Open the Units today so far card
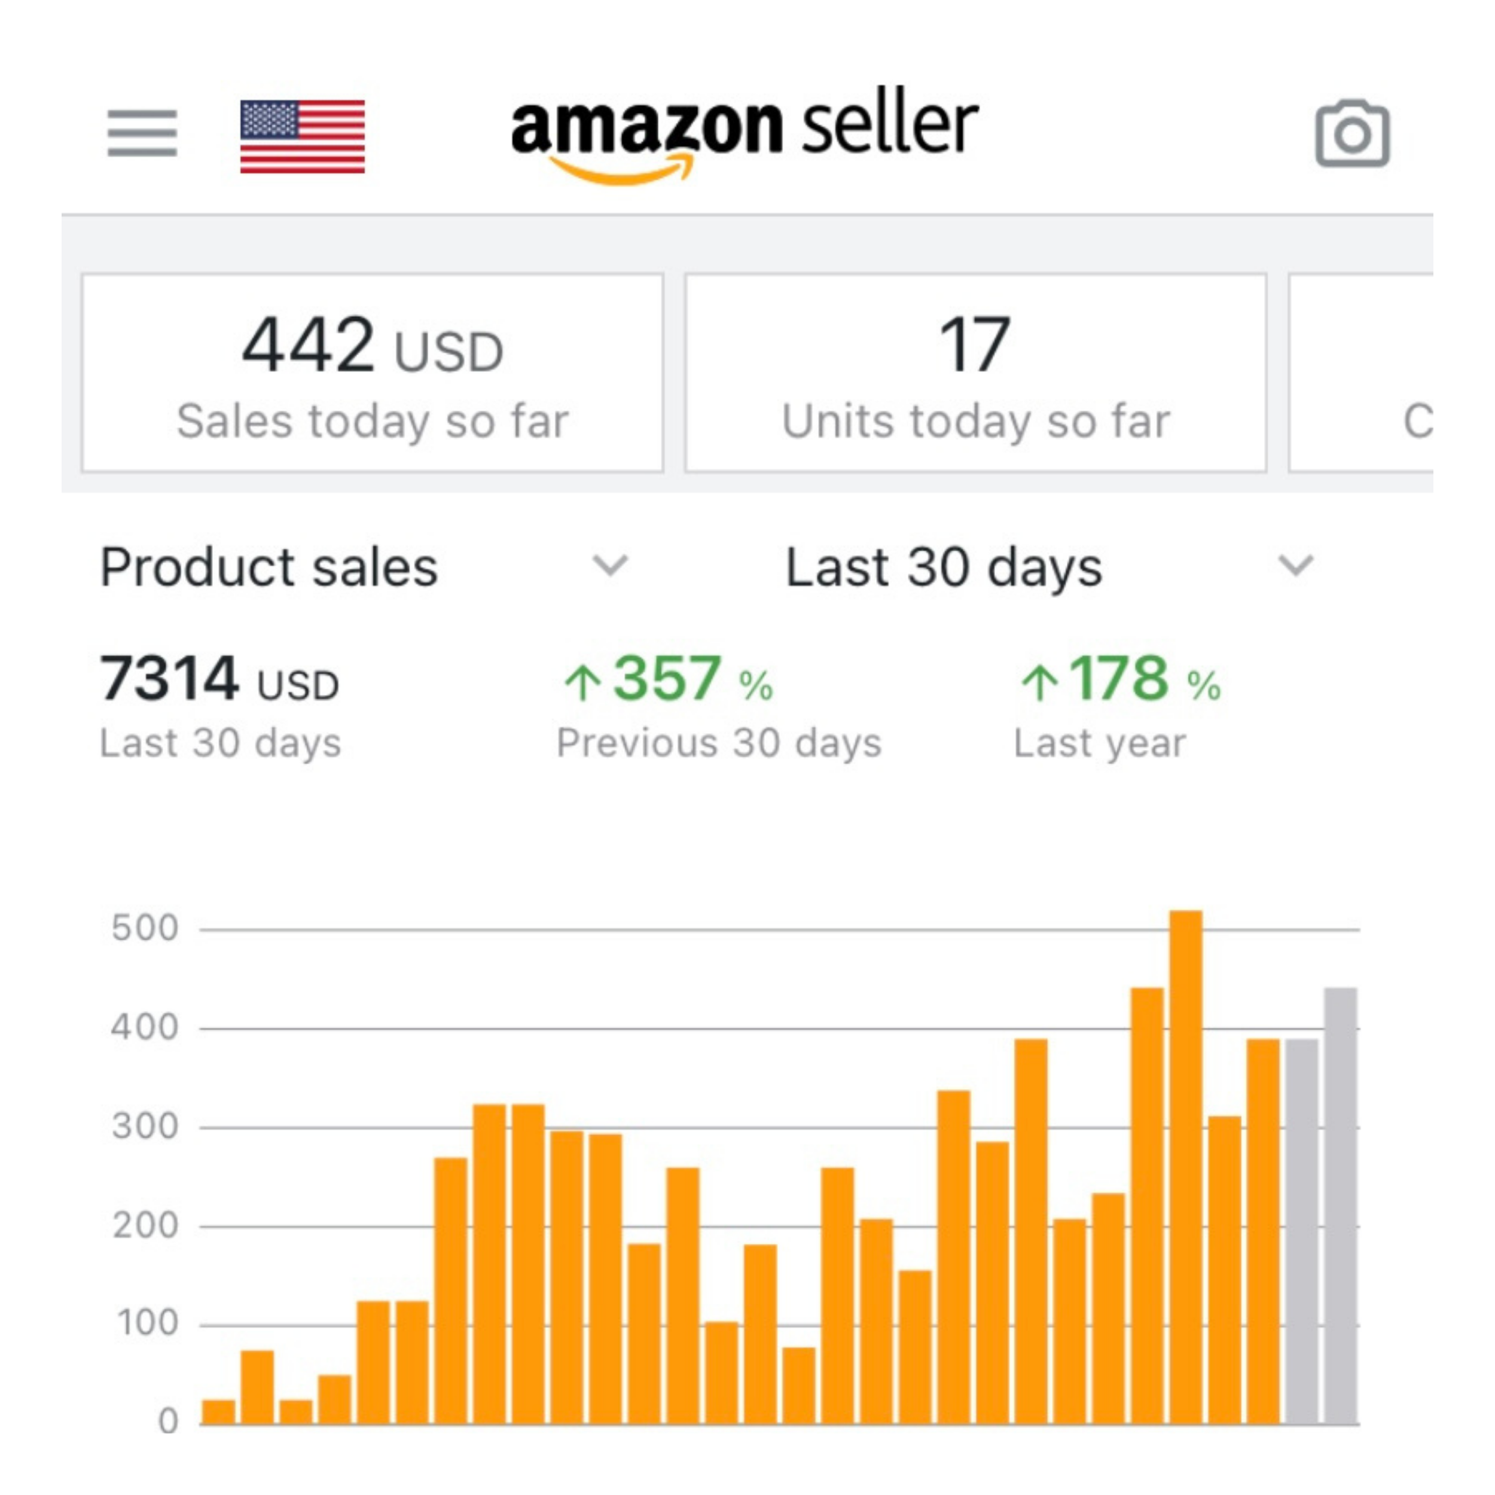Viewport: 1495px width, 1495px height. click(x=975, y=373)
